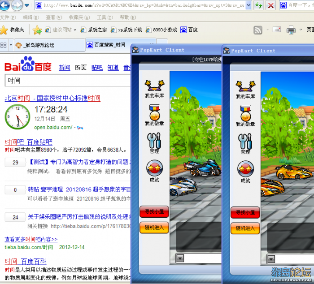Open the 北京时间 国家授时中心标准时间 result
Image resolution: width=314 pixels, height=284 pixels.
click(52, 98)
